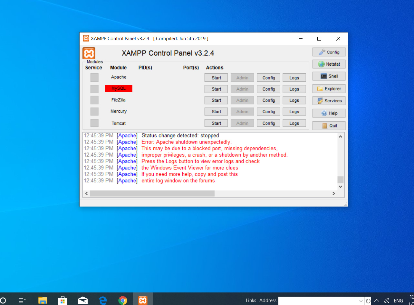Click the taskbar Address input field
The height and width of the screenshot is (305, 414).
tap(318, 301)
